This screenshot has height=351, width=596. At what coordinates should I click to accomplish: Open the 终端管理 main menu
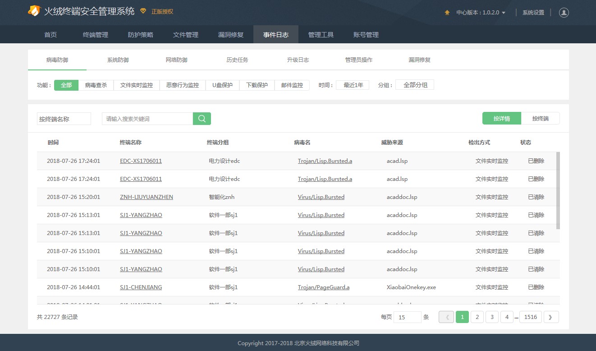[x=96, y=35]
